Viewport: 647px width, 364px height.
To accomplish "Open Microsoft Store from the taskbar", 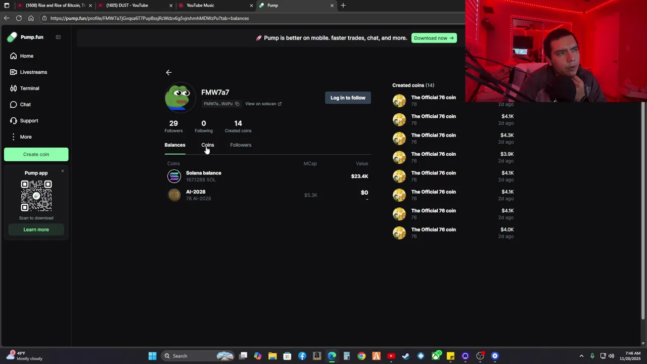I will pyautogui.click(x=287, y=356).
